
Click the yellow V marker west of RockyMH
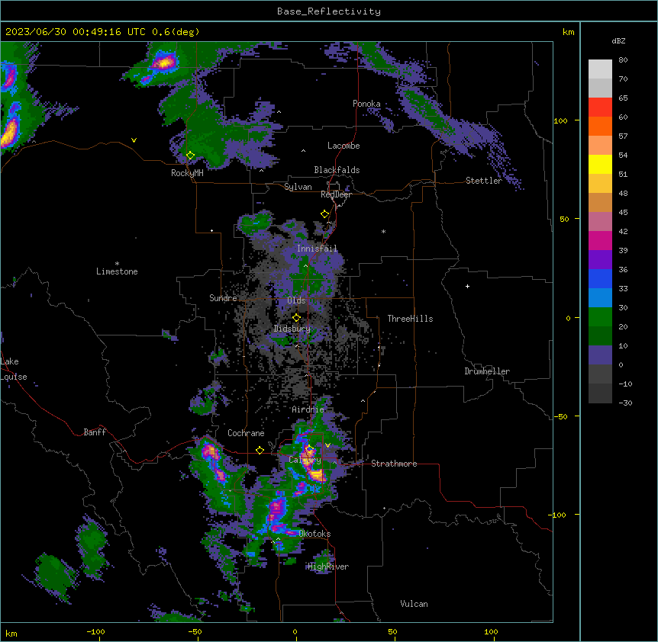[134, 140]
